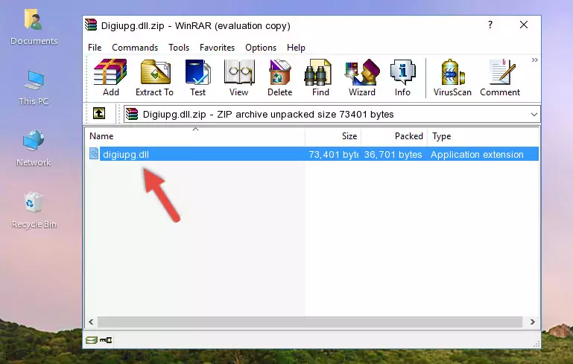Open the View file tool

tap(239, 77)
